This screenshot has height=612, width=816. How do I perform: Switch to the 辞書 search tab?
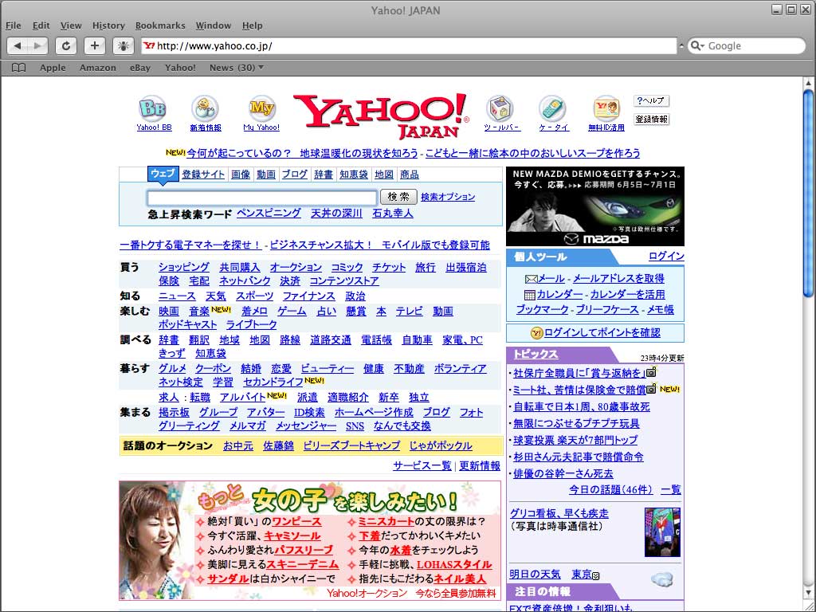(324, 175)
